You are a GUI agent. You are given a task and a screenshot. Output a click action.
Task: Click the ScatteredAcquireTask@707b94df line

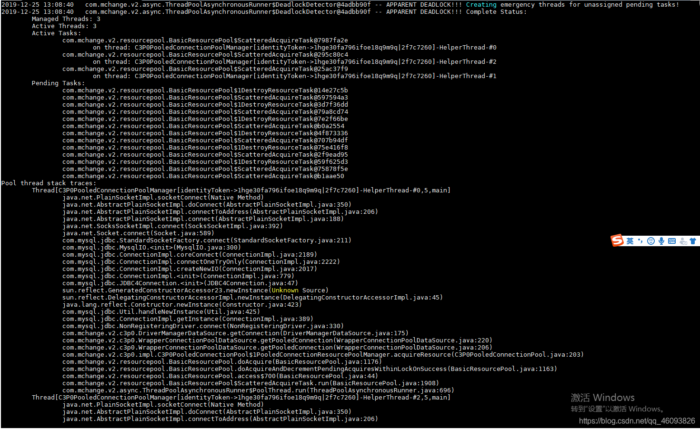[x=205, y=140]
